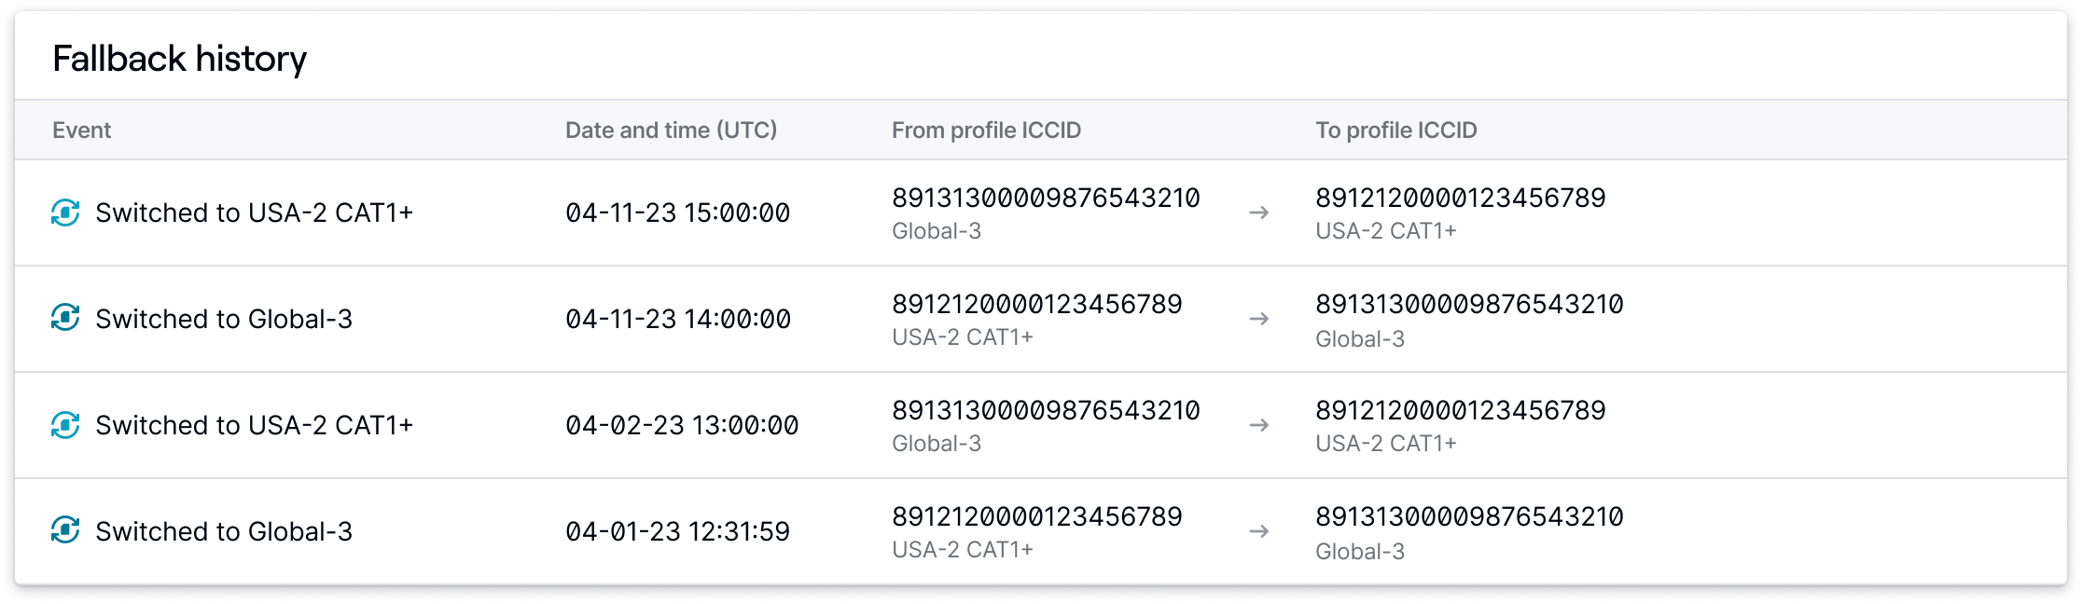Viewport: 2082px width, 604px height.
Task: Click the Date and time (UTC) header
Action: pyautogui.click(x=671, y=130)
